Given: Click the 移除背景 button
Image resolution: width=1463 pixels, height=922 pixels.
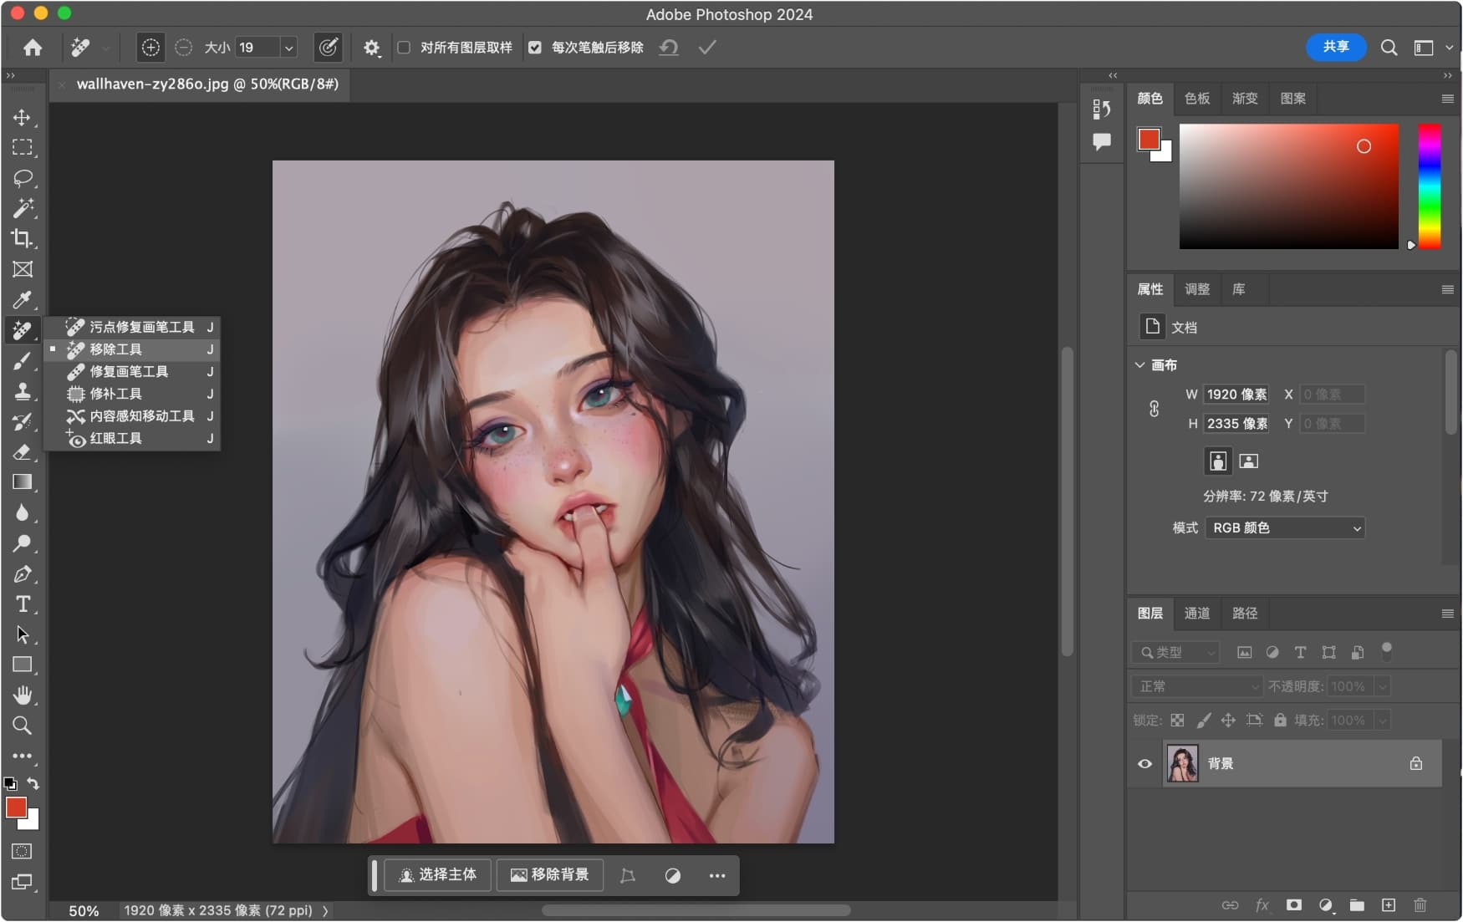Looking at the screenshot, I should [x=550, y=875].
